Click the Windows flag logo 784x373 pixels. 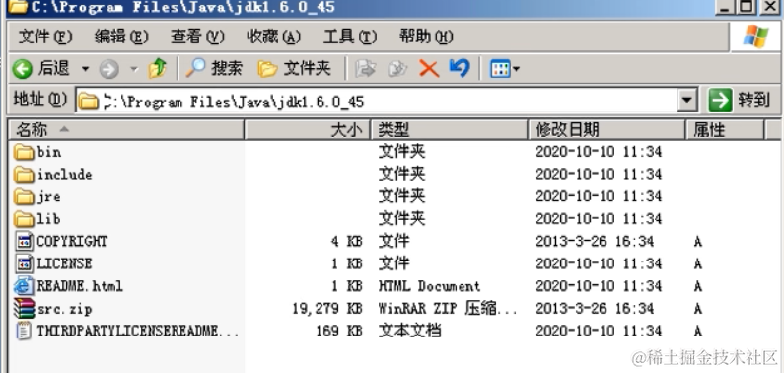755,37
